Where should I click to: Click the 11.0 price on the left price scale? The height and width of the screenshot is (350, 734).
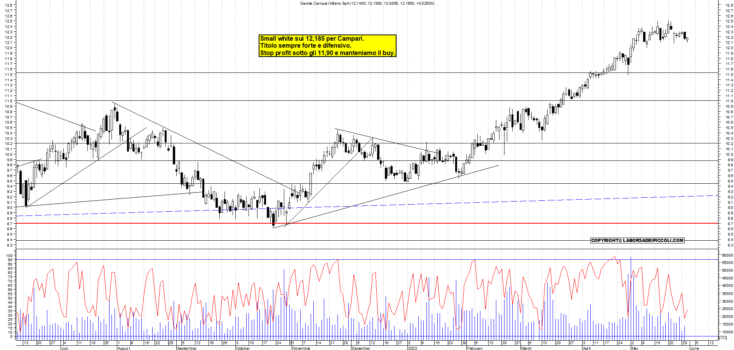point(9,101)
